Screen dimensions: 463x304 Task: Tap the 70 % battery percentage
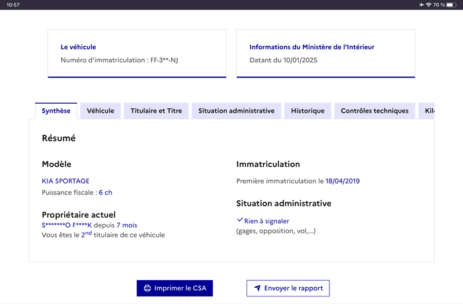pos(439,5)
